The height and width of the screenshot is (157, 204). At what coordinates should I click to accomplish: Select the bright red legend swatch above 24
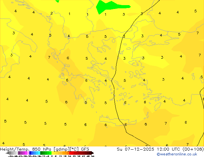click(x=70, y=153)
